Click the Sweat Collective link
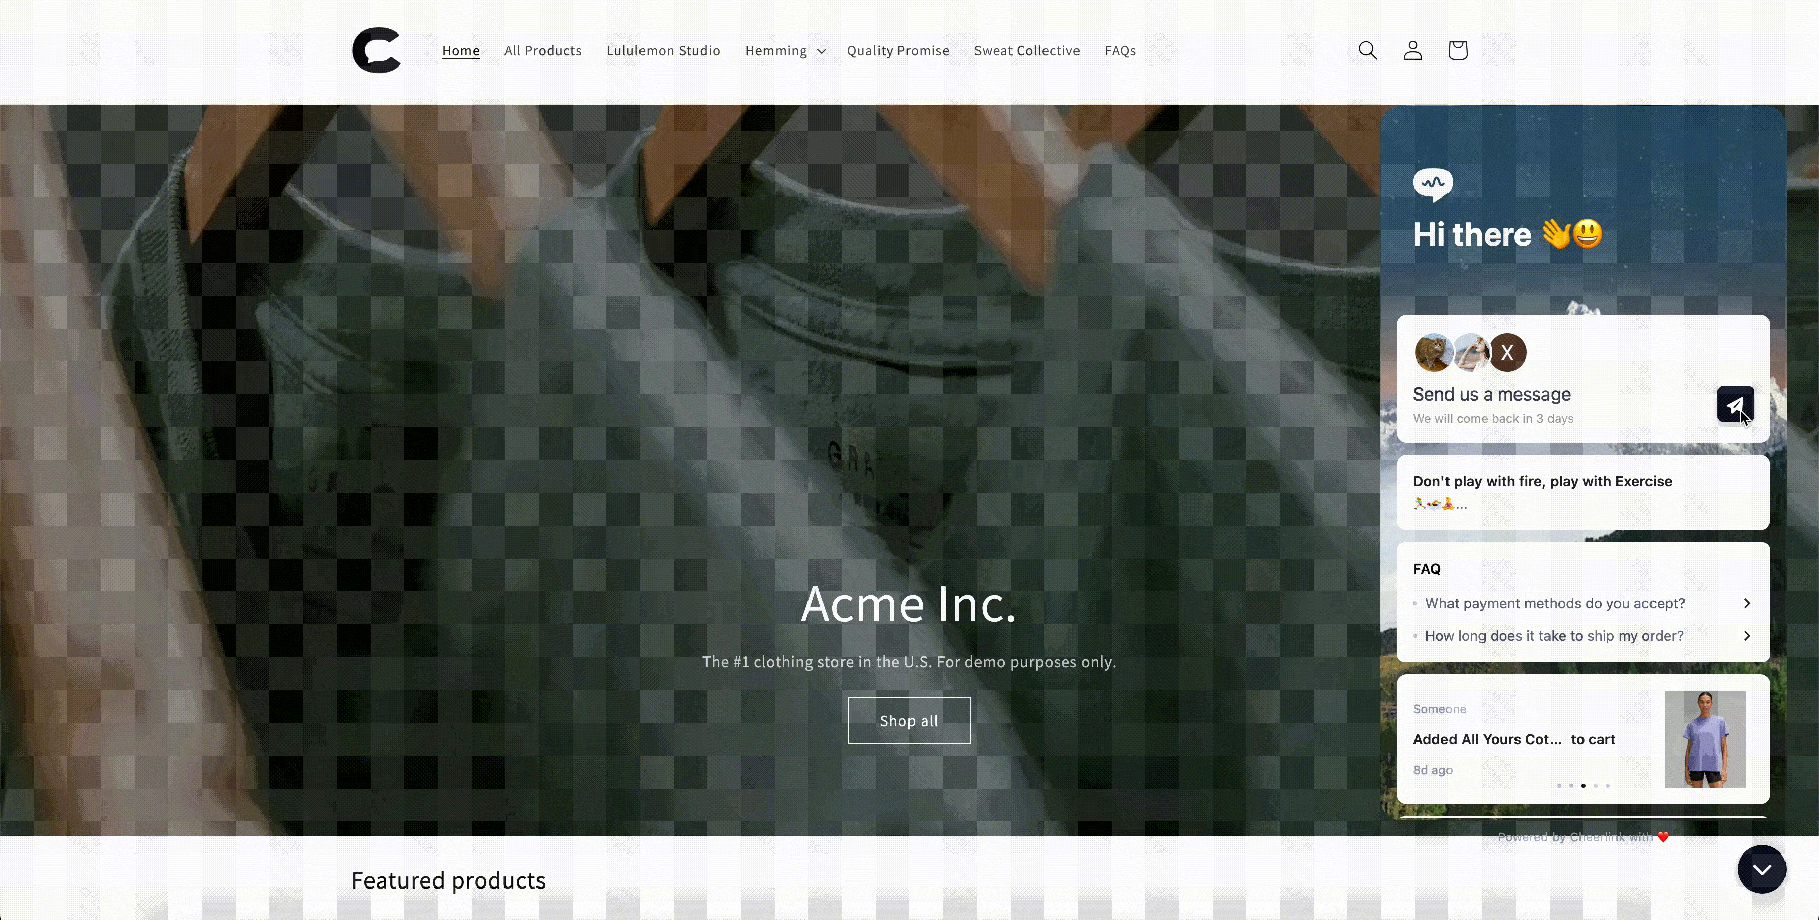Screen dimensions: 1819x920 [x=1026, y=50]
